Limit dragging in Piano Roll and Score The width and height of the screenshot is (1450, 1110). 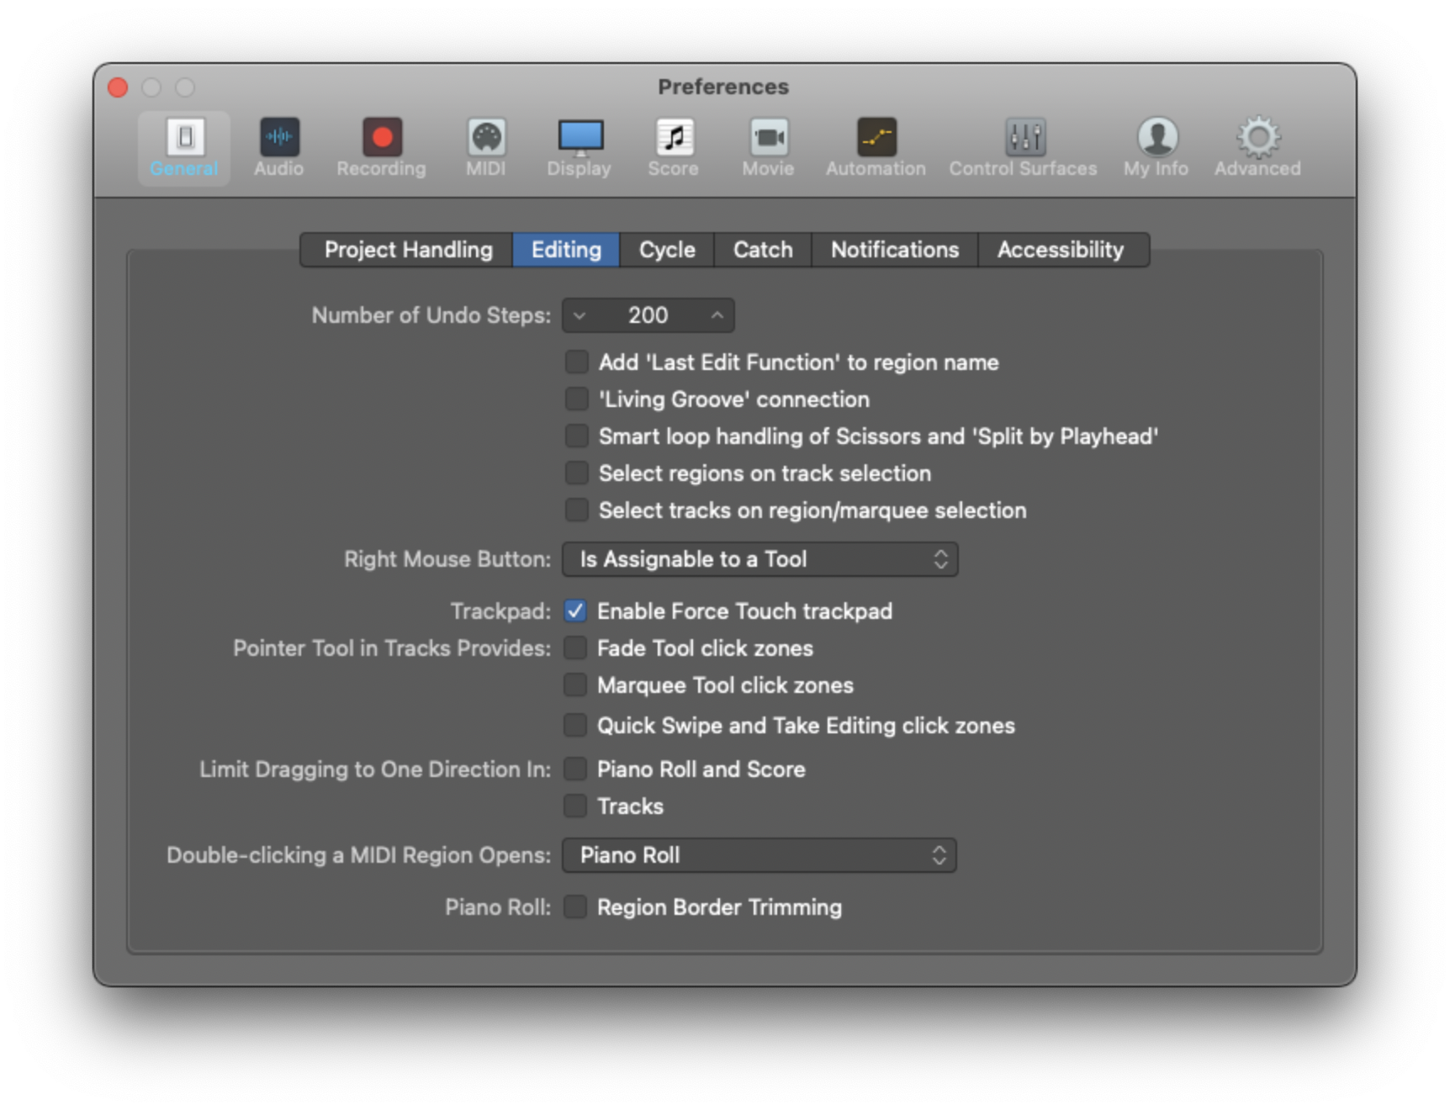point(575,769)
